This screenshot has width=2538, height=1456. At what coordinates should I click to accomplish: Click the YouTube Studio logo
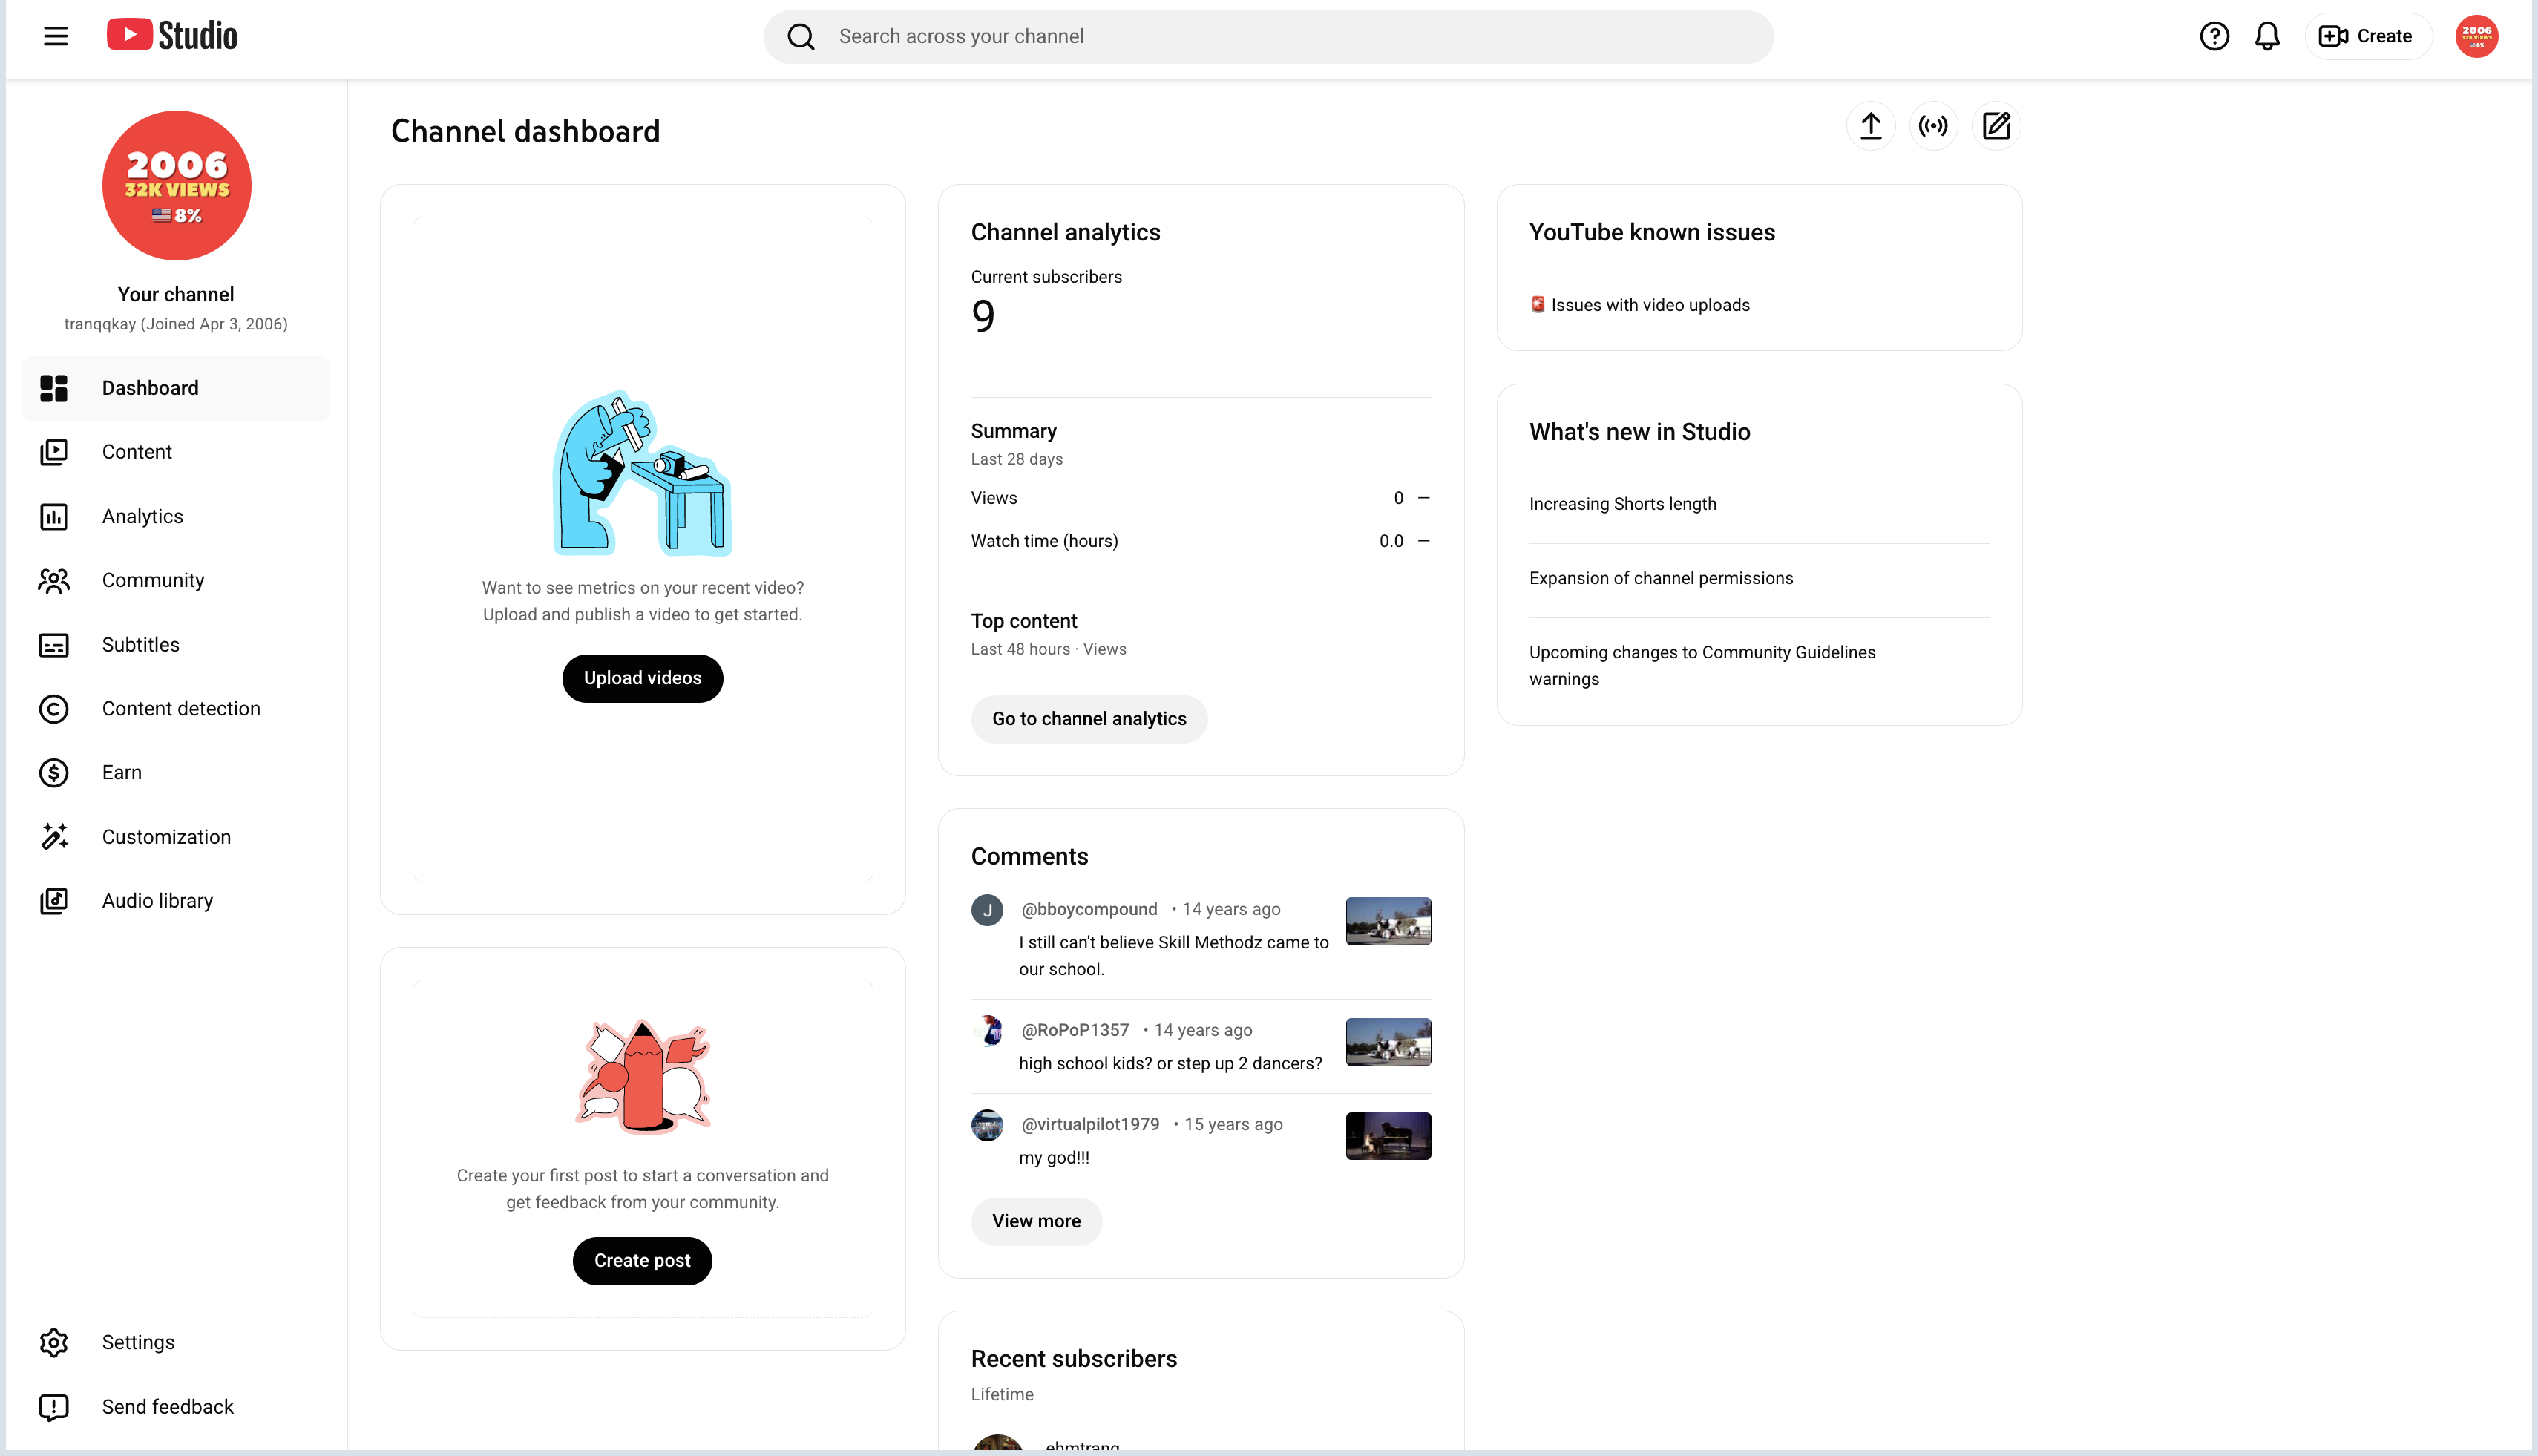coord(172,36)
